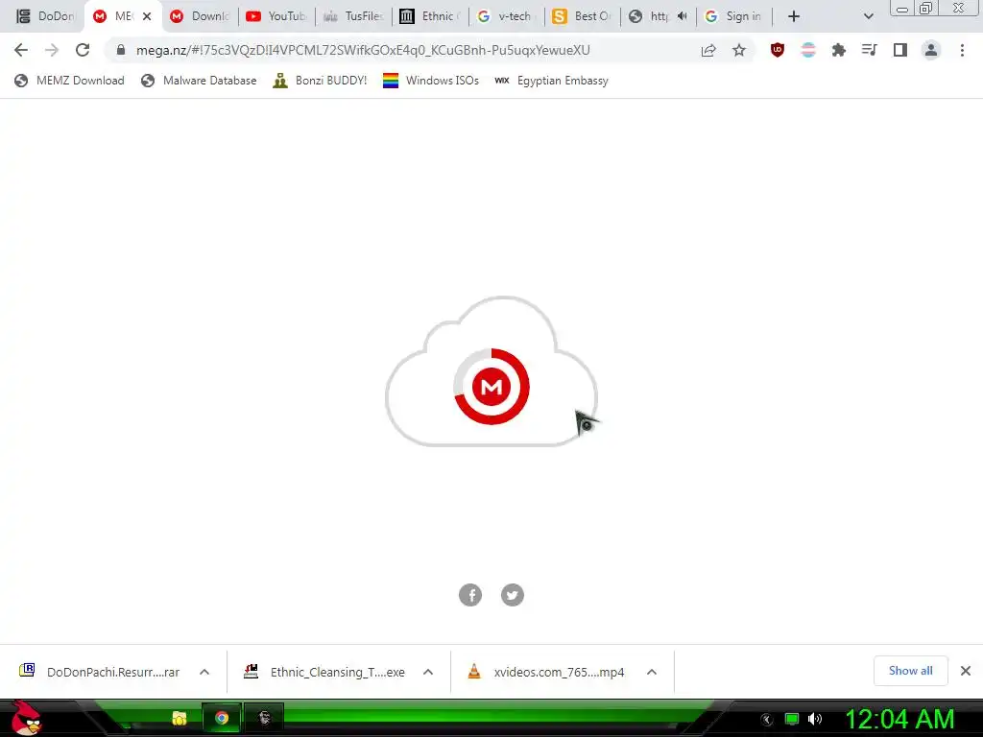Open the Chrome three-dot menu
983x737 pixels.
click(962, 50)
